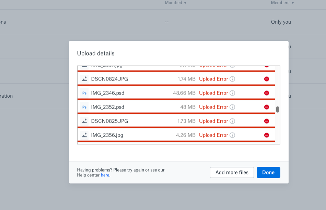The width and height of the screenshot is (326, 210).
Task: Click the IMG_2352.psd file name
Action: 107,107
